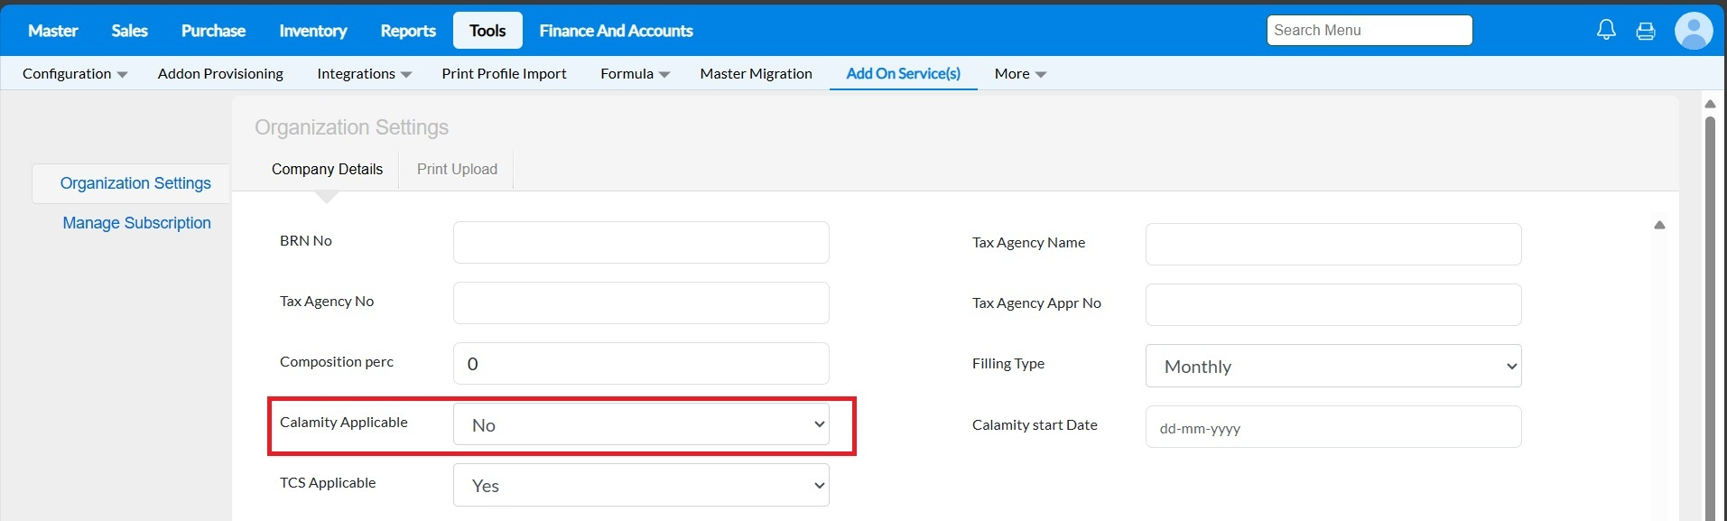This screenshot has width=1727, height=521.
Task: Open the notifications bell icon
Action: [x=1606, y=30]
